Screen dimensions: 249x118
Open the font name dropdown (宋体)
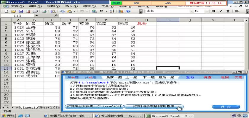click(x=191, y=11)
